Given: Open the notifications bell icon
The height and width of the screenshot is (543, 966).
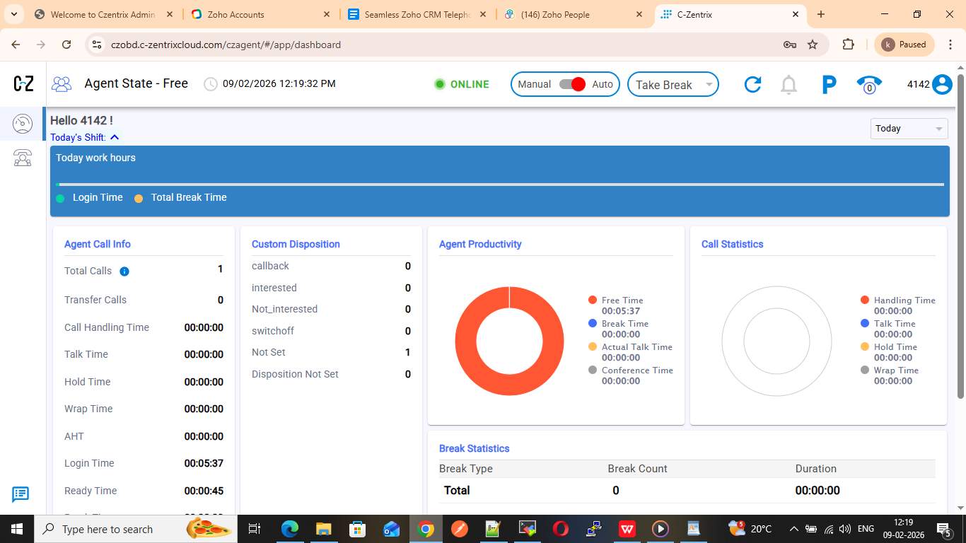Looking at the screenshot, I should pos(788,85).
